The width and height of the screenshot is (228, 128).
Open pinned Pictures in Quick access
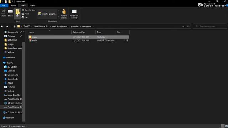pos(11,36)
